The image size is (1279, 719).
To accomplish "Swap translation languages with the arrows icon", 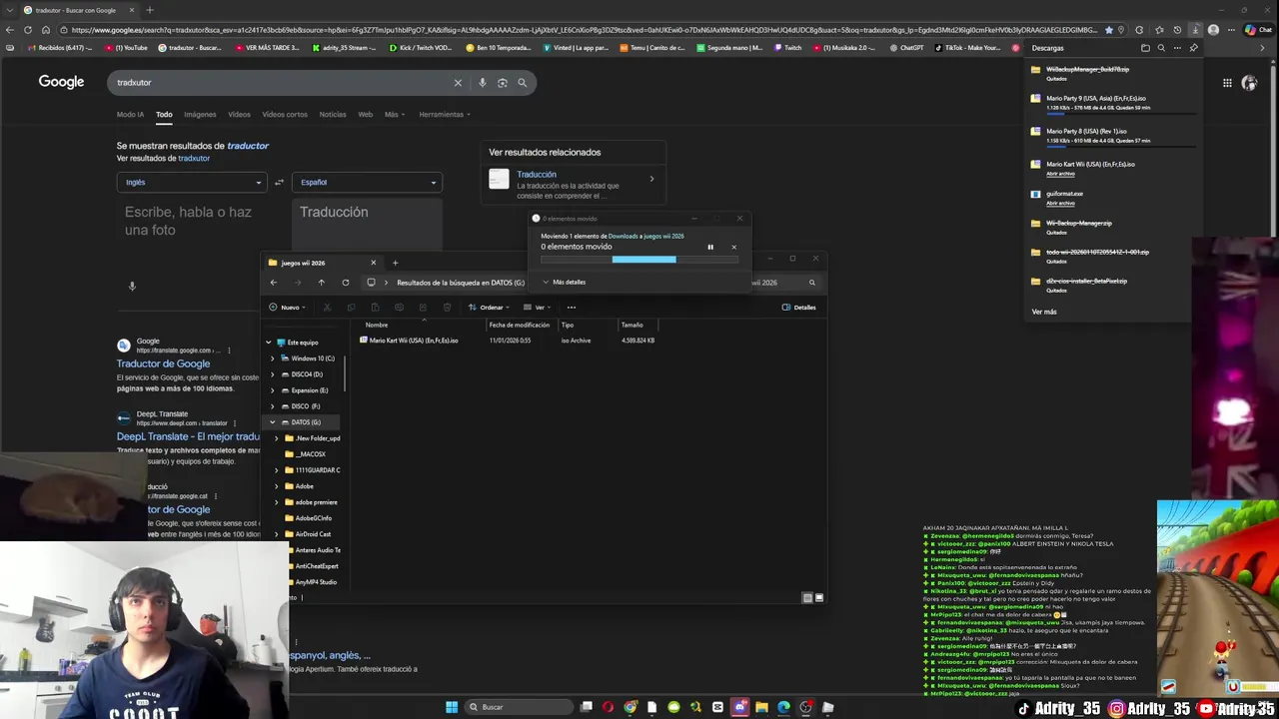I will [279, 182].
